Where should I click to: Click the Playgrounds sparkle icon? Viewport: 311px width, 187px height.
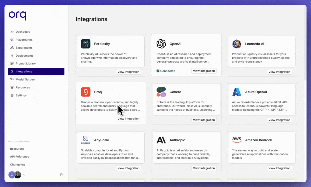[12, 40]
